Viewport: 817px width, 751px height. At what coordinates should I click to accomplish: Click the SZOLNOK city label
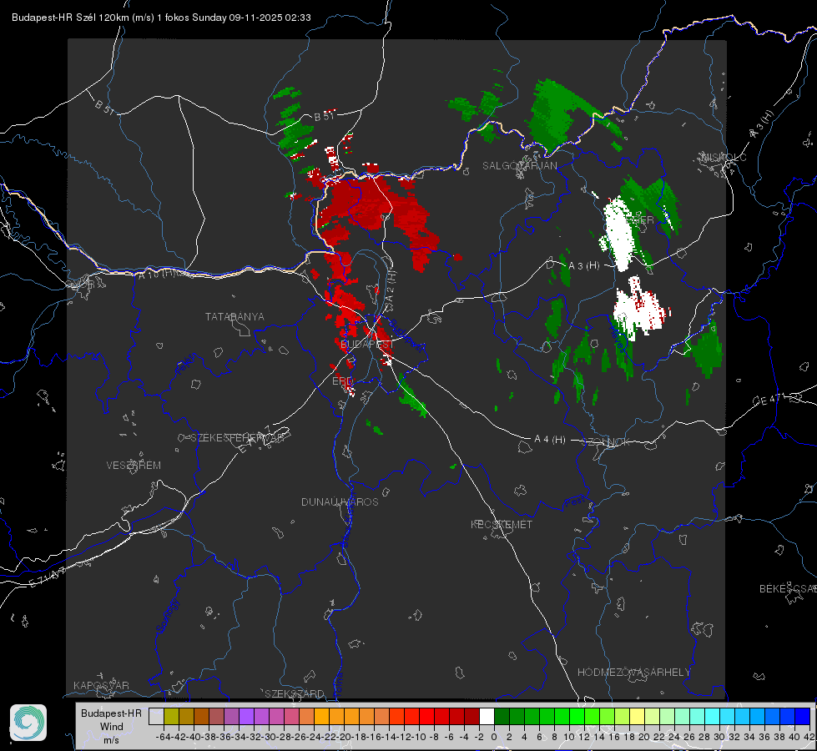point(606,442)
